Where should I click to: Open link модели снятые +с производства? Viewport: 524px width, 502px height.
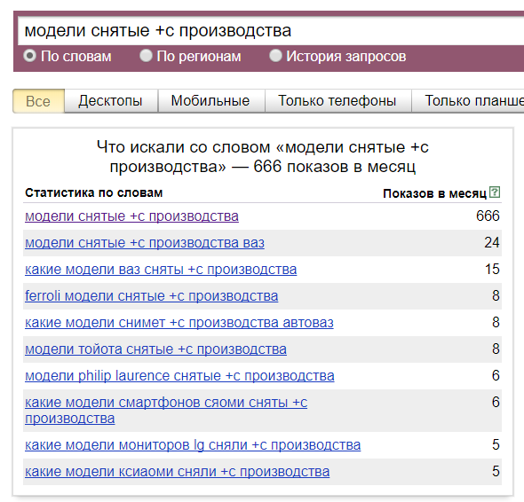point(131,216)
